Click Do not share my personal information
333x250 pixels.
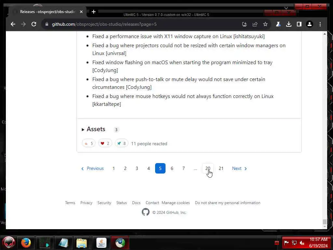[x=228, y=203]
